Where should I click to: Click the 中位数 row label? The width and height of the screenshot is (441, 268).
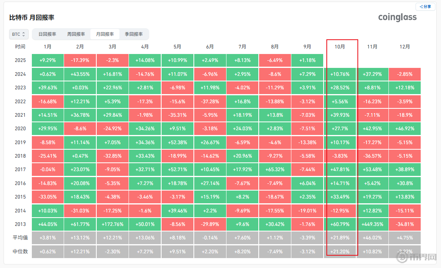click(20, 251)
